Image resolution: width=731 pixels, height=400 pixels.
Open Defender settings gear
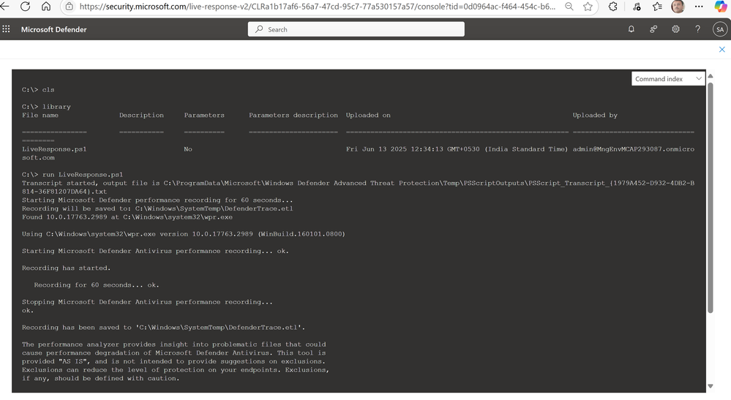675,29
